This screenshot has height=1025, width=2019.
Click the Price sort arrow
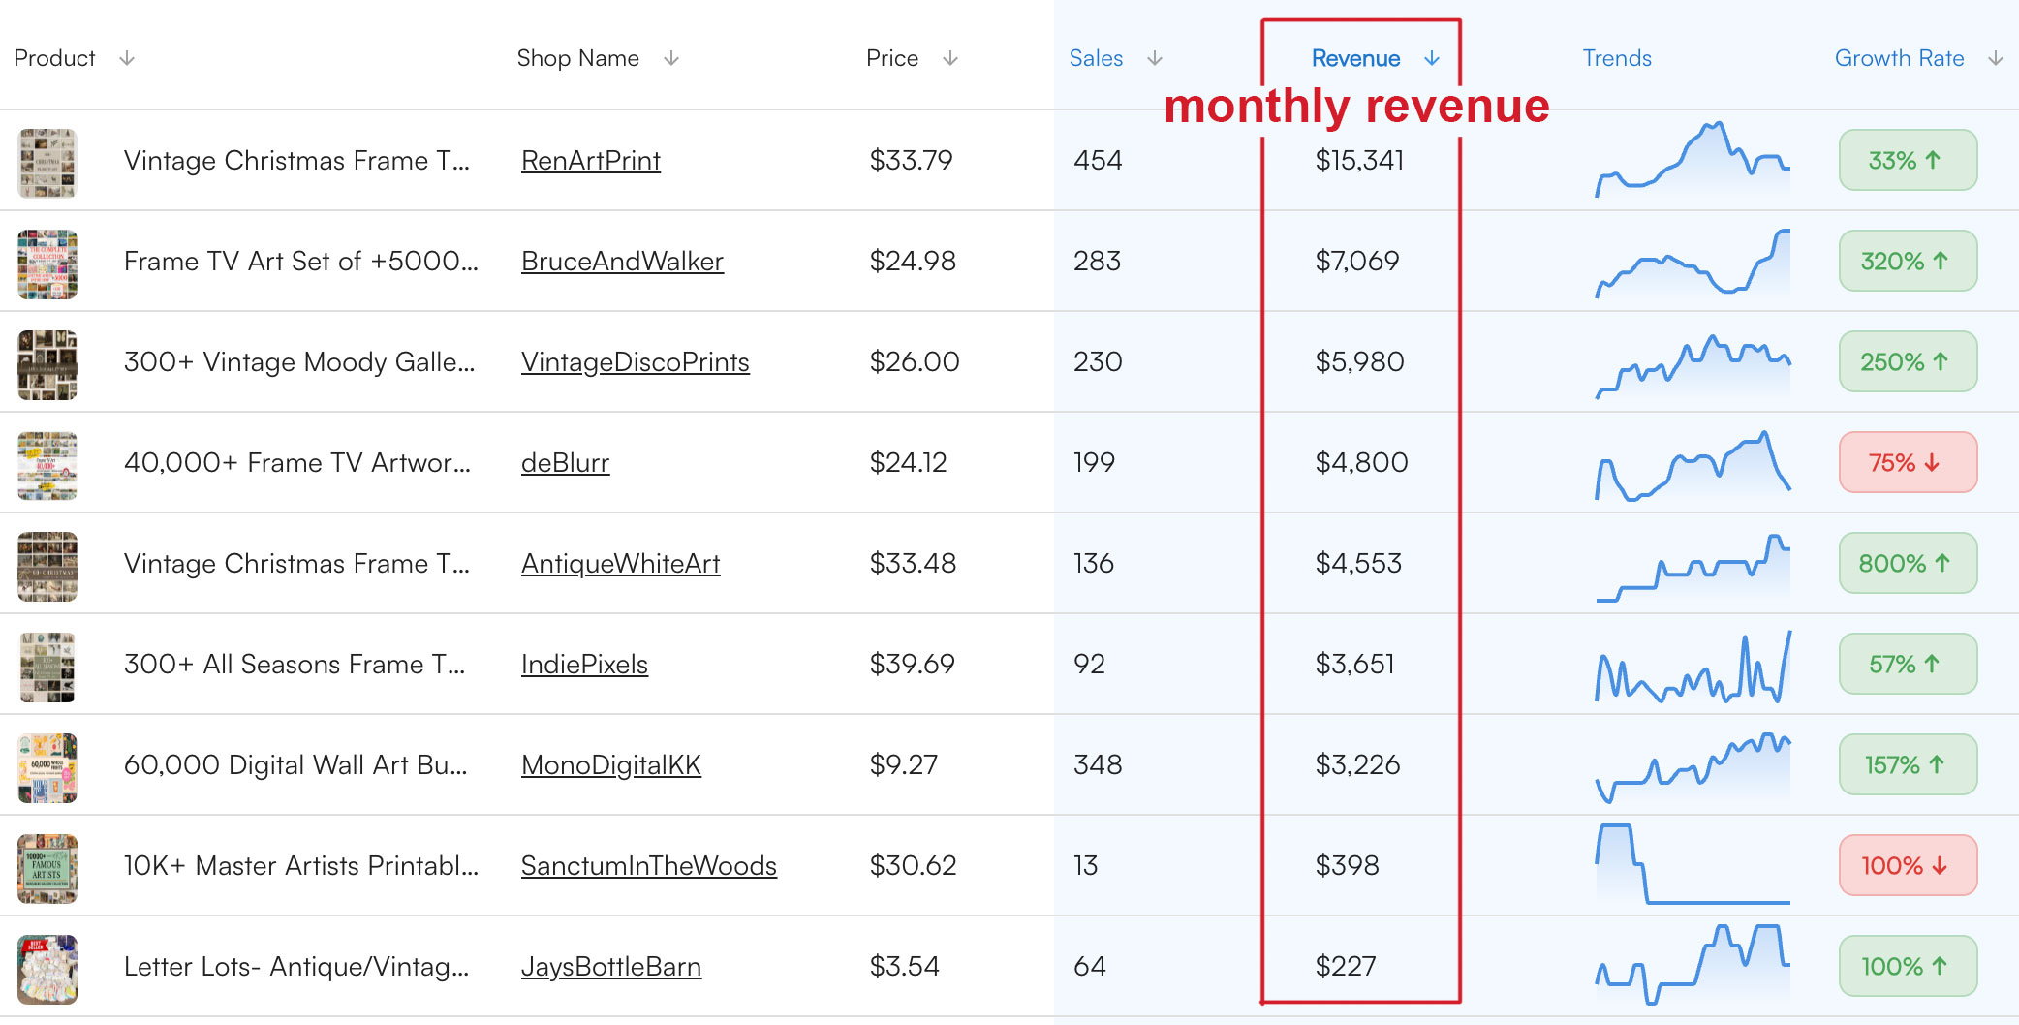click(x=950, y=59)
